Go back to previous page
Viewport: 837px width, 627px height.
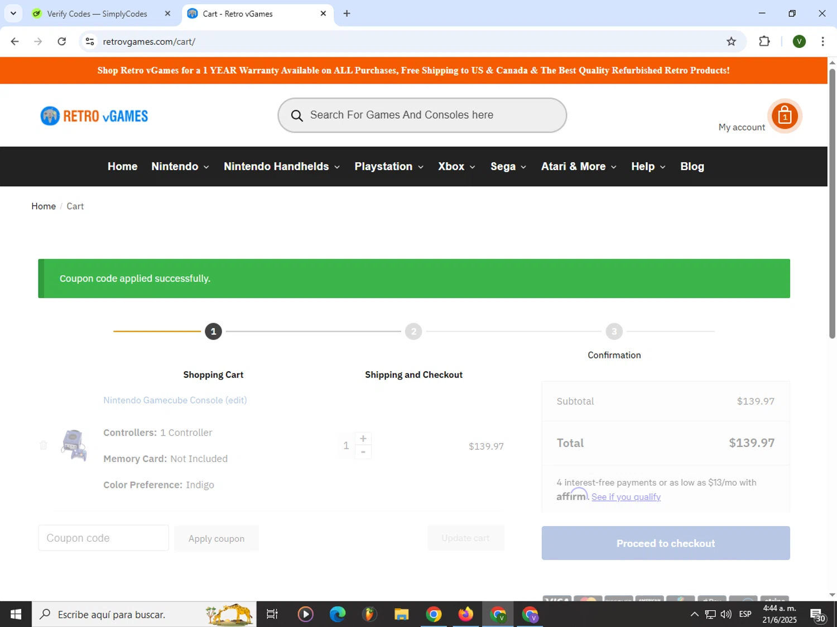click(15, 41)
